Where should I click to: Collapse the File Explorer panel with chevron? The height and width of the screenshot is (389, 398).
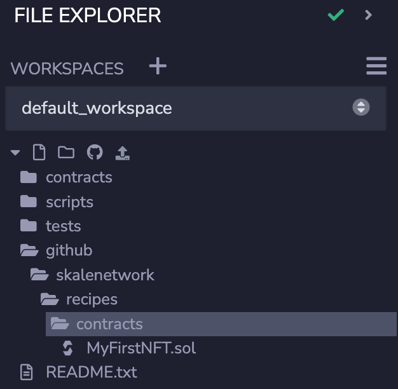tap(369, 15)
